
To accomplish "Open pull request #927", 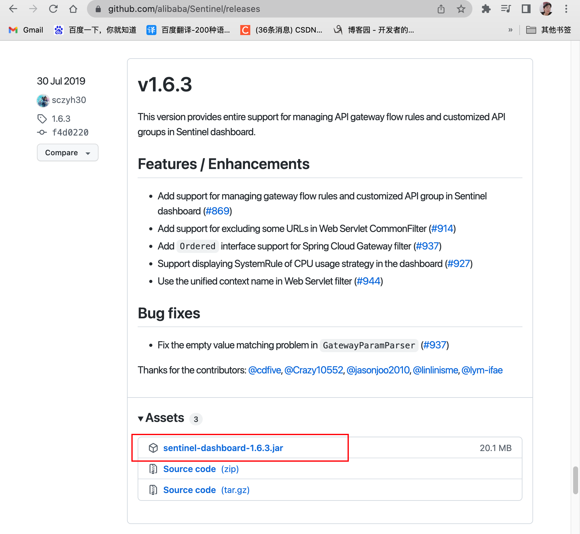I will [x=459, y=264].
